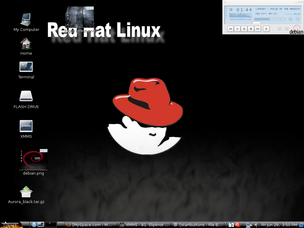This screenshot has width=304, height=228.
Task: Launch the Terminal desktop icon
Action: tap(26, 67)
